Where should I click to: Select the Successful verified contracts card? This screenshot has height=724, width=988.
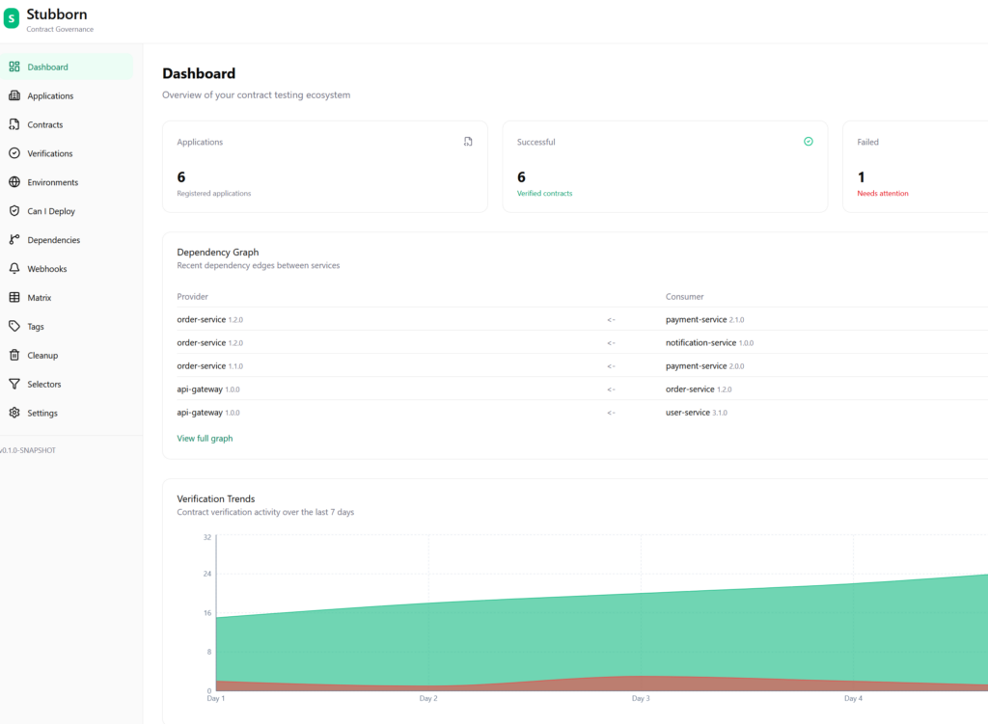[665, 167]
